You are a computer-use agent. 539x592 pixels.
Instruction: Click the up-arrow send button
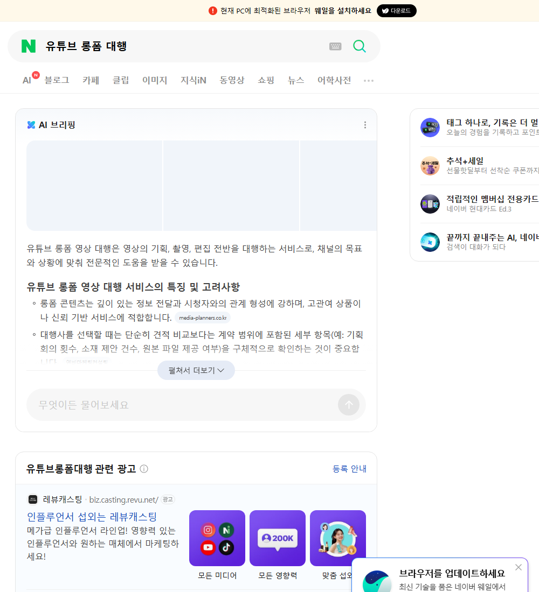coord(349,405)
